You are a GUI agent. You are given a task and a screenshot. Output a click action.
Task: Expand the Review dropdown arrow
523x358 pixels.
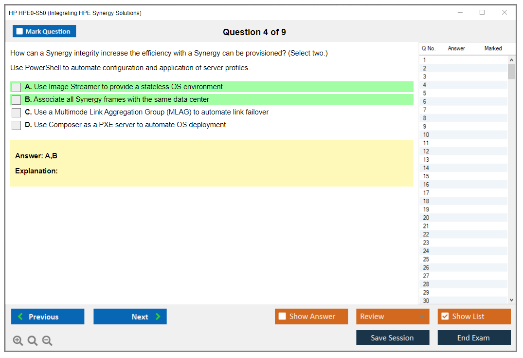click(422, 317)
